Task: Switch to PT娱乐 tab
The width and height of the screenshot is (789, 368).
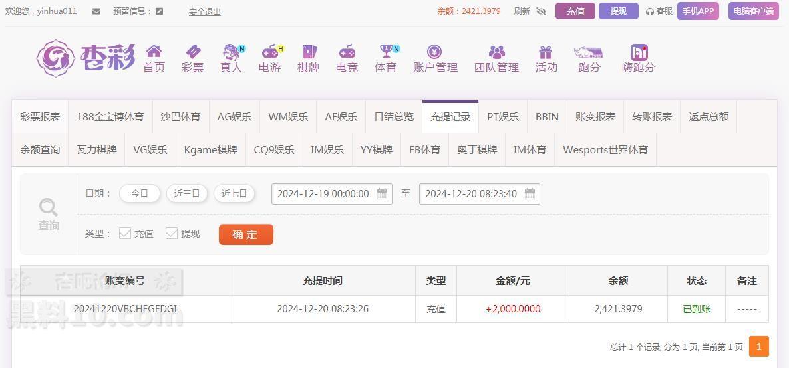Action: [x=503, y=117]
